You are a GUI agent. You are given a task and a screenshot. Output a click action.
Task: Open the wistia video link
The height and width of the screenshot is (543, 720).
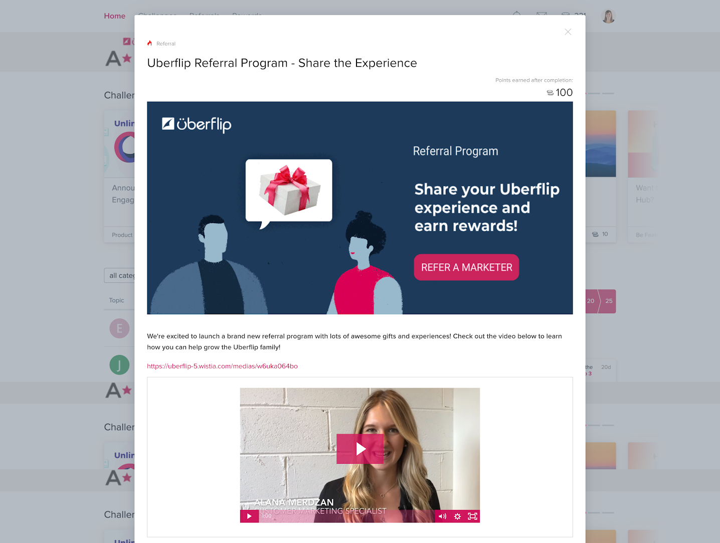pyautogui.click(x=222, y=366)
